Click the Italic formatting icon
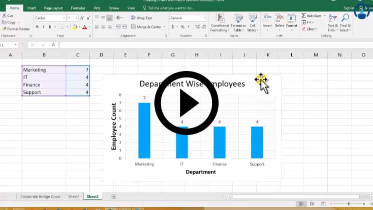 tap(44, 27)
